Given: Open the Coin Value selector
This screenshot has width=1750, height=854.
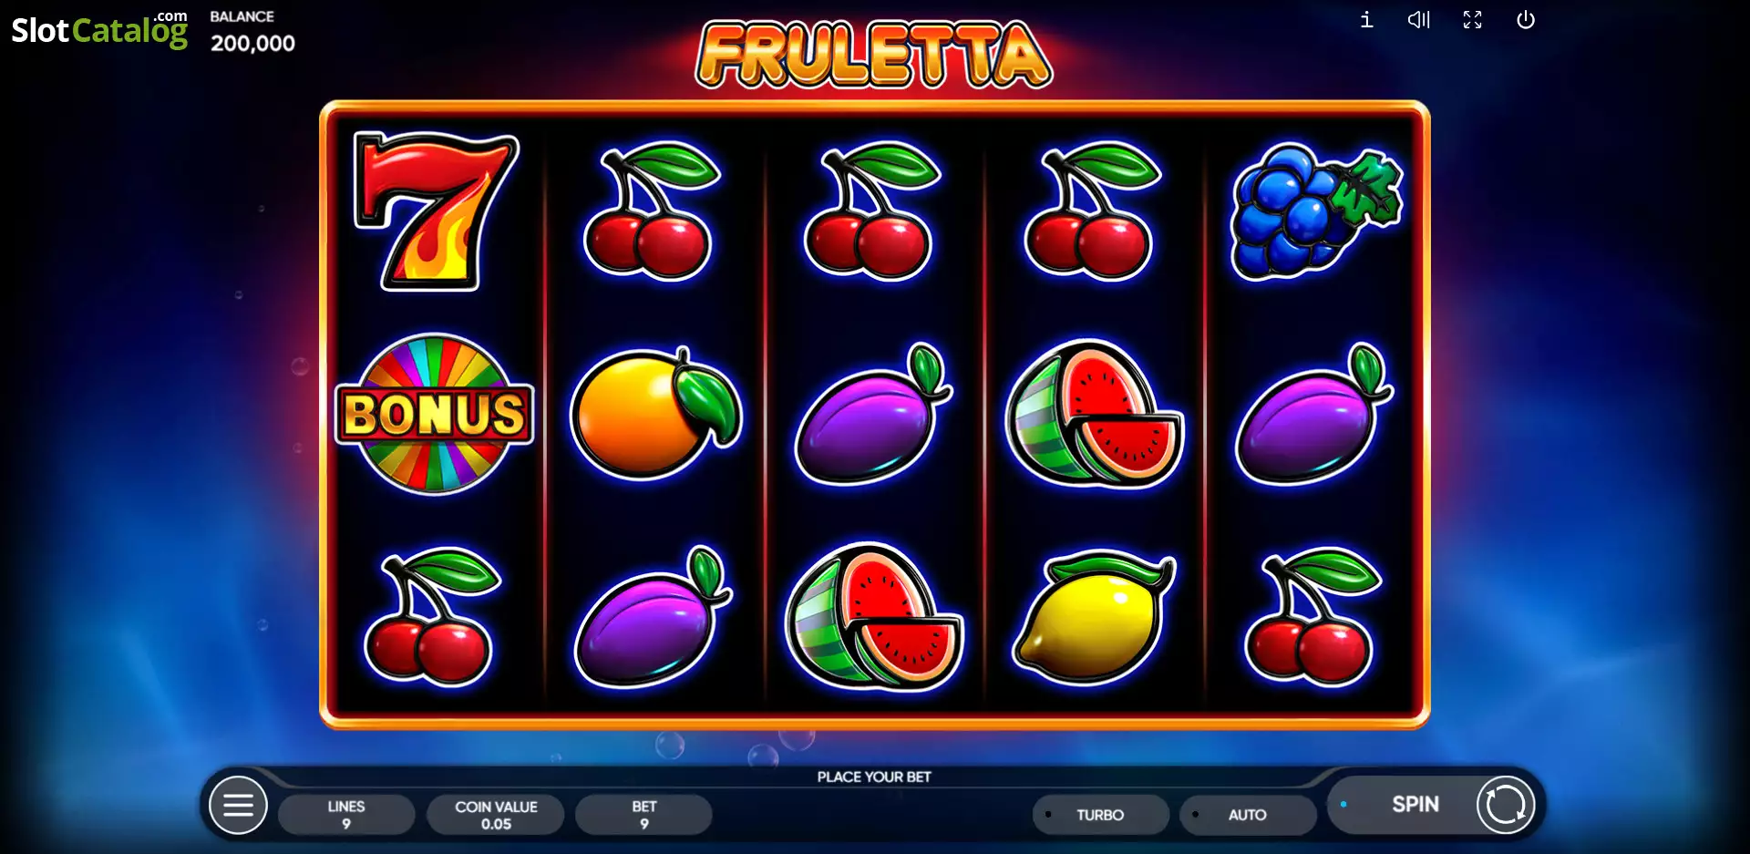Looking at the screenshot, I should [496, 814].
